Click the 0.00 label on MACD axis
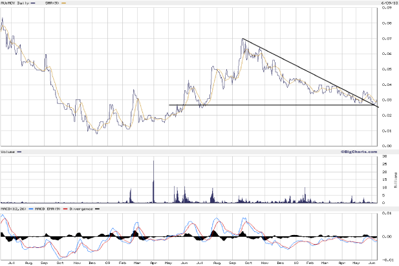This screenshot has width=399, height=266. coord(388,237)
